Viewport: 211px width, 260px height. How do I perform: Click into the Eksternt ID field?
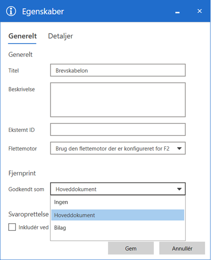tap(118, 130)
